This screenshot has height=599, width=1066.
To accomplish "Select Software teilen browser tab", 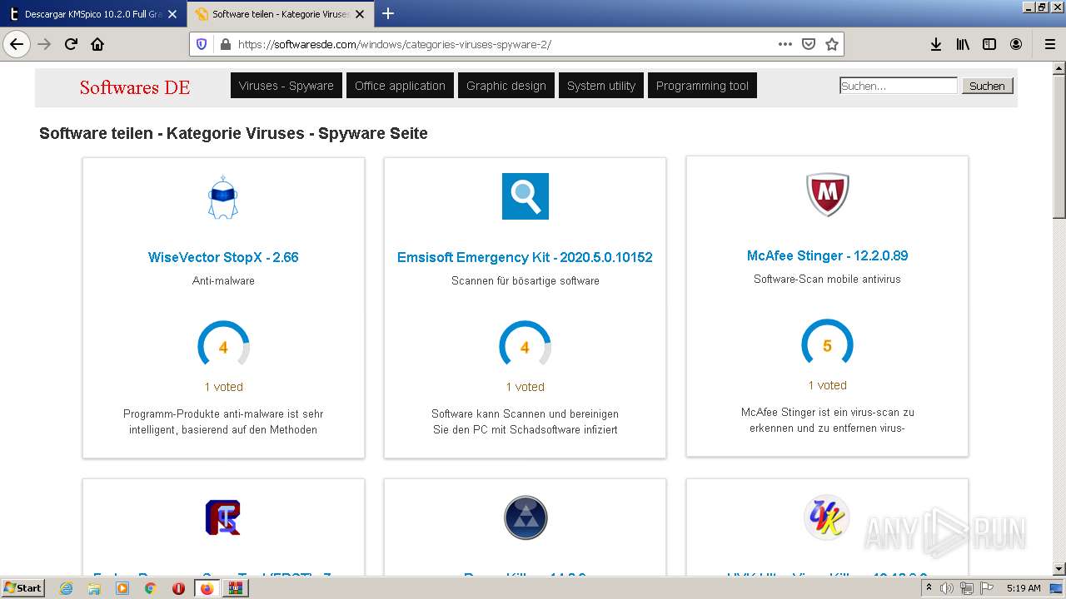I will [x=280, y=14].
